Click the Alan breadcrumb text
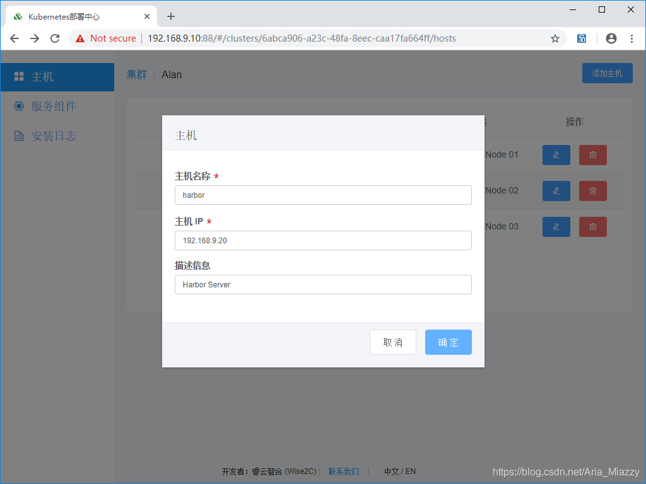This screenshot has width=646, height=484. [172, 74]
